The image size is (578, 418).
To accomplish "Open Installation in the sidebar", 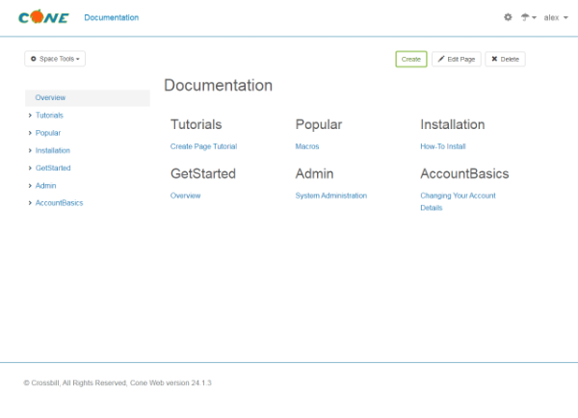I will 53,151.
